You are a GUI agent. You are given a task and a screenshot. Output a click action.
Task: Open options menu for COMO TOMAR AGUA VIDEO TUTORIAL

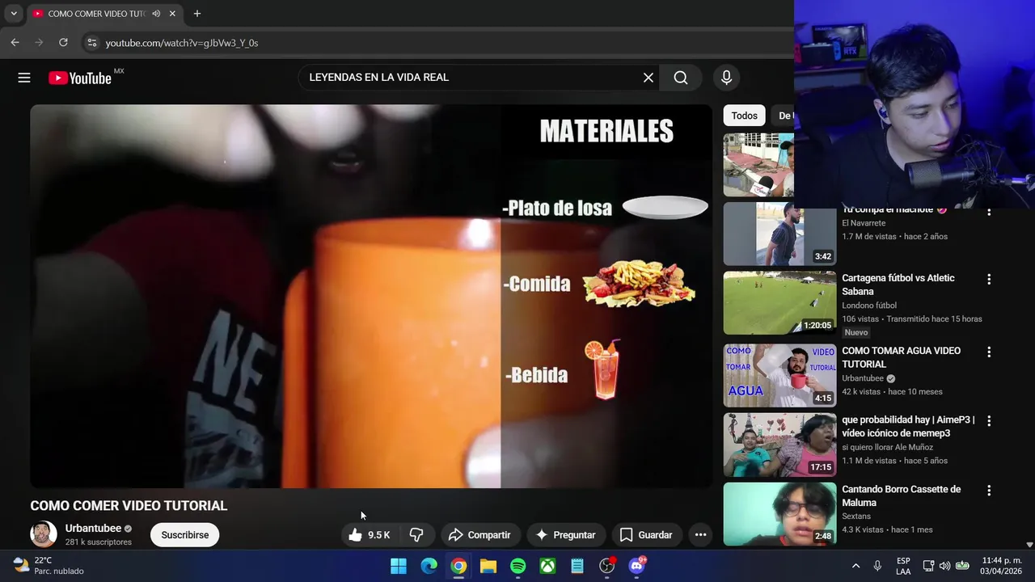988,352
